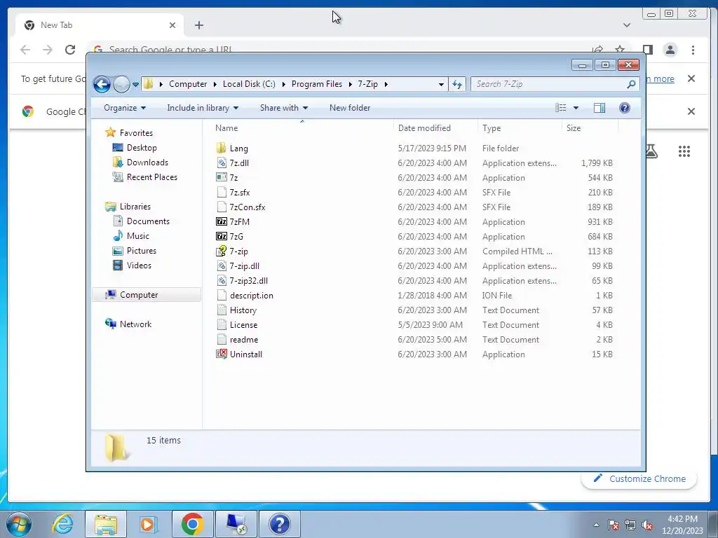
Task: Click the Explorer Help icon
Action: 625,108
